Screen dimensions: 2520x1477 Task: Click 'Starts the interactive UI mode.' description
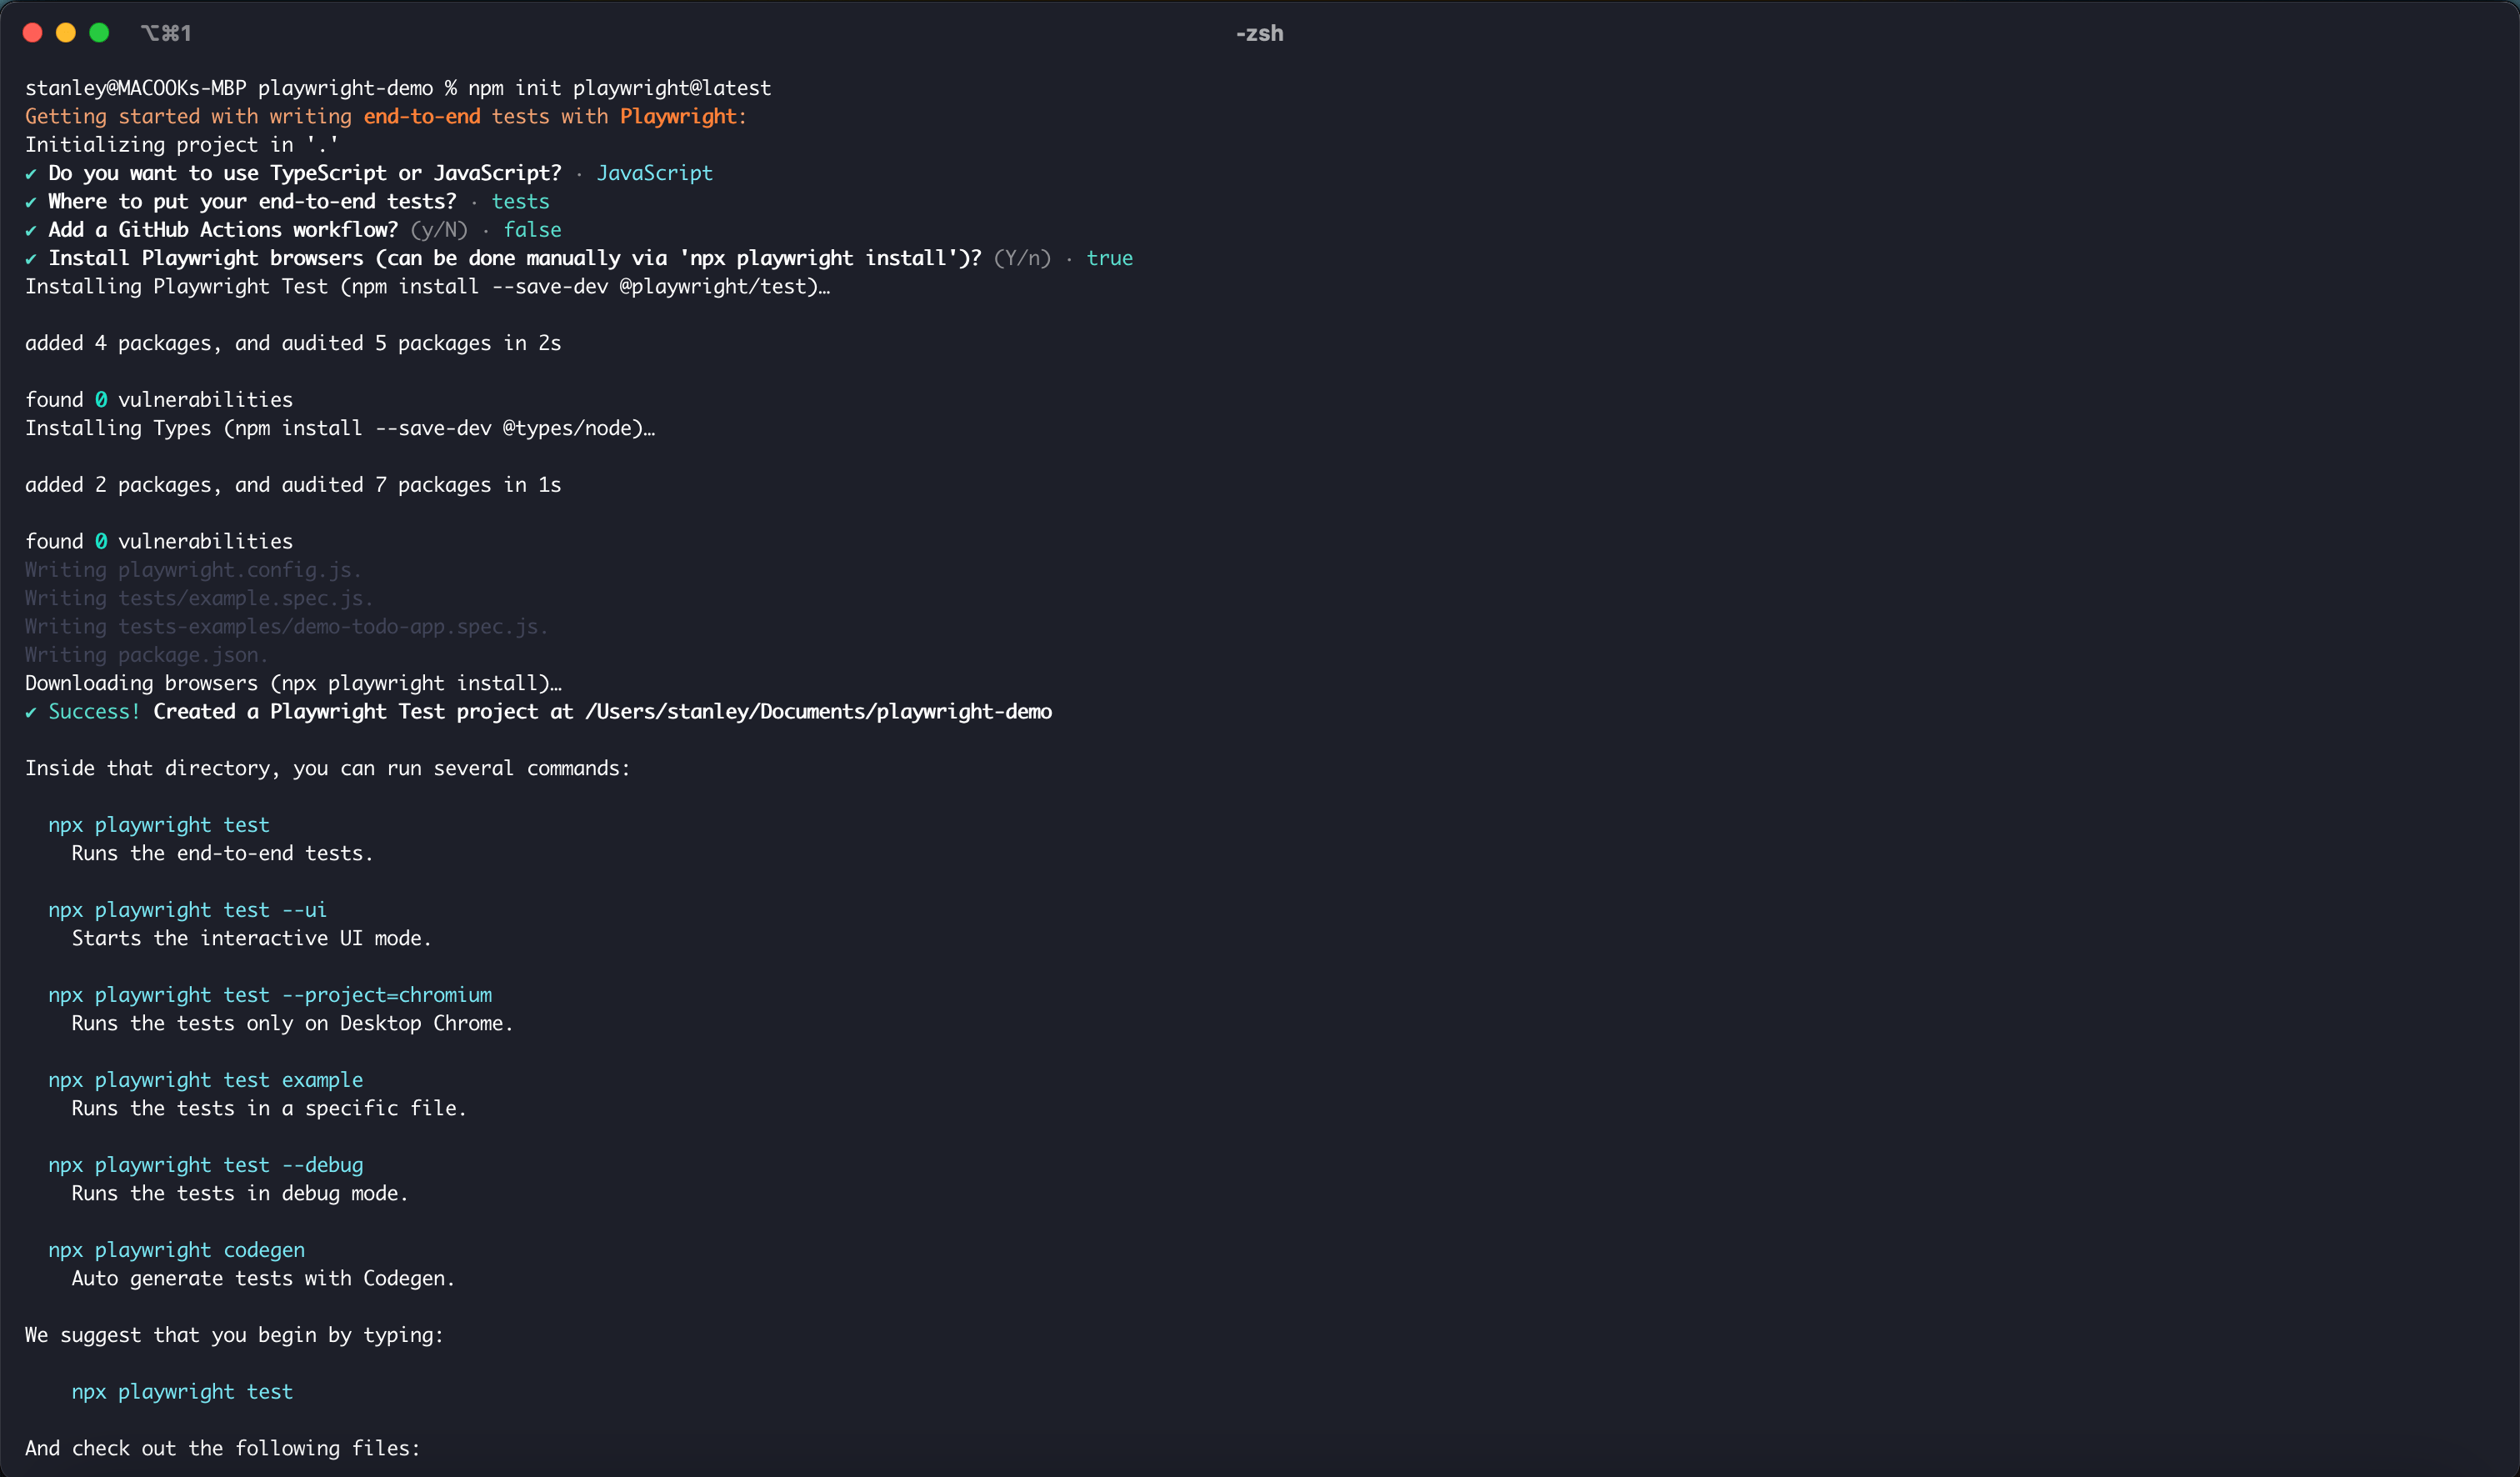pos(252,938)
